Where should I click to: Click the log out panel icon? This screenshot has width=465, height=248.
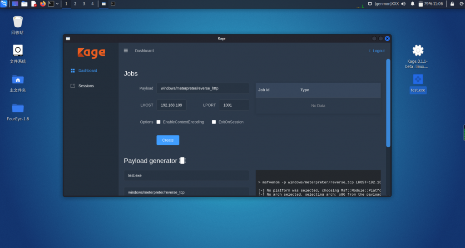[x=461, y=4]
